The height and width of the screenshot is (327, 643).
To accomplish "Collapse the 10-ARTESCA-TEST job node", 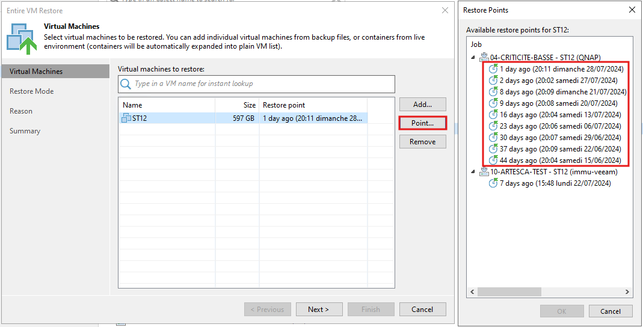I will click(x=473, y=172).
